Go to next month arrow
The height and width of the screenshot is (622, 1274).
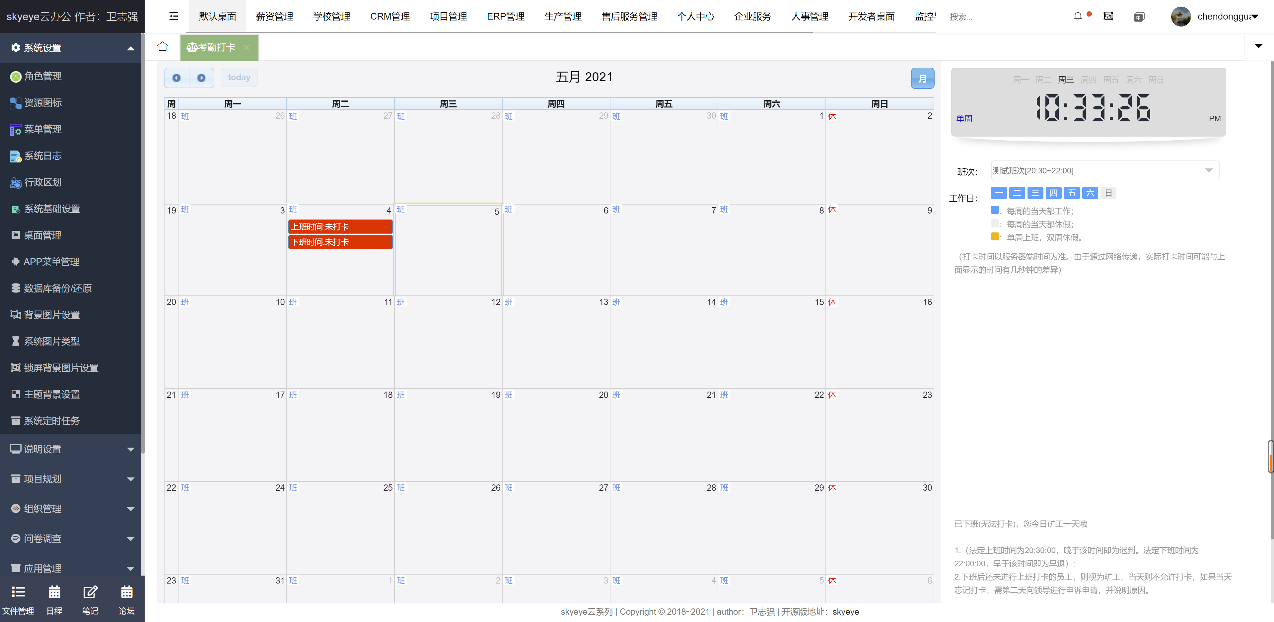201,78
